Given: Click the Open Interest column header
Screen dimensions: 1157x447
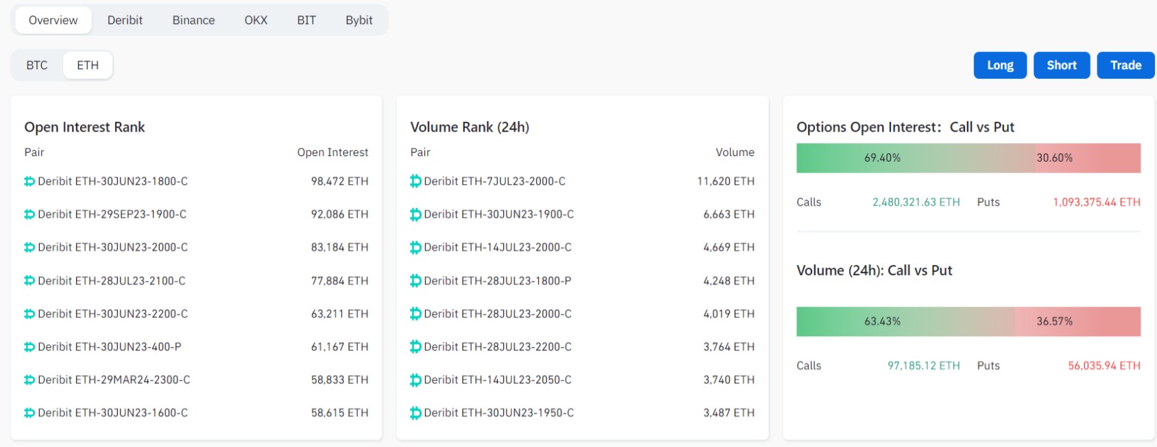Looking at the screenshot, I should tap(332, 152).
